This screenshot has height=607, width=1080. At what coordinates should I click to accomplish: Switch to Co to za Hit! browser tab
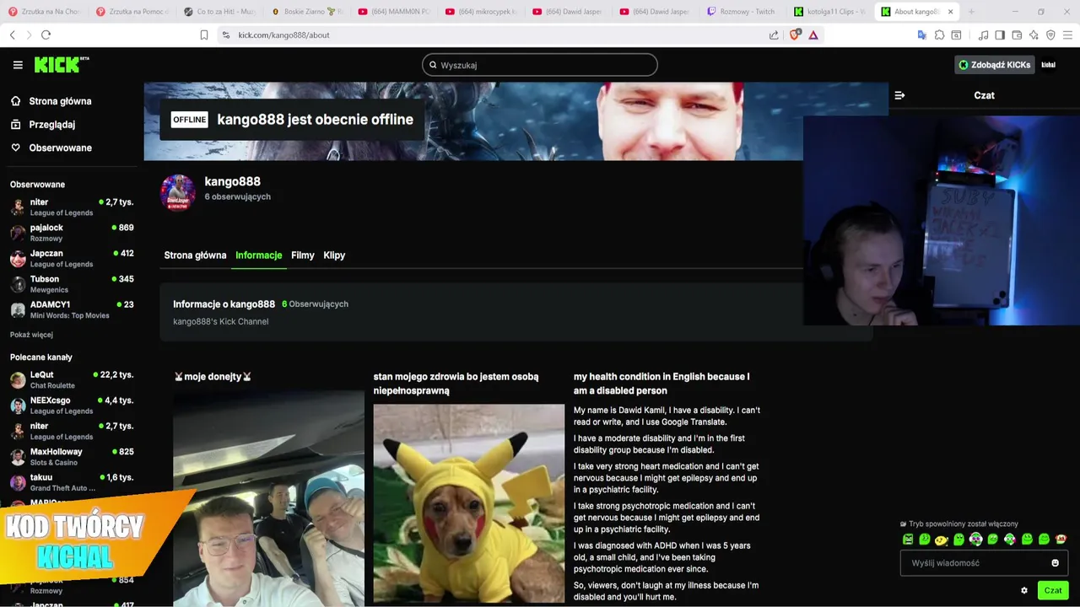pos(219,12)
